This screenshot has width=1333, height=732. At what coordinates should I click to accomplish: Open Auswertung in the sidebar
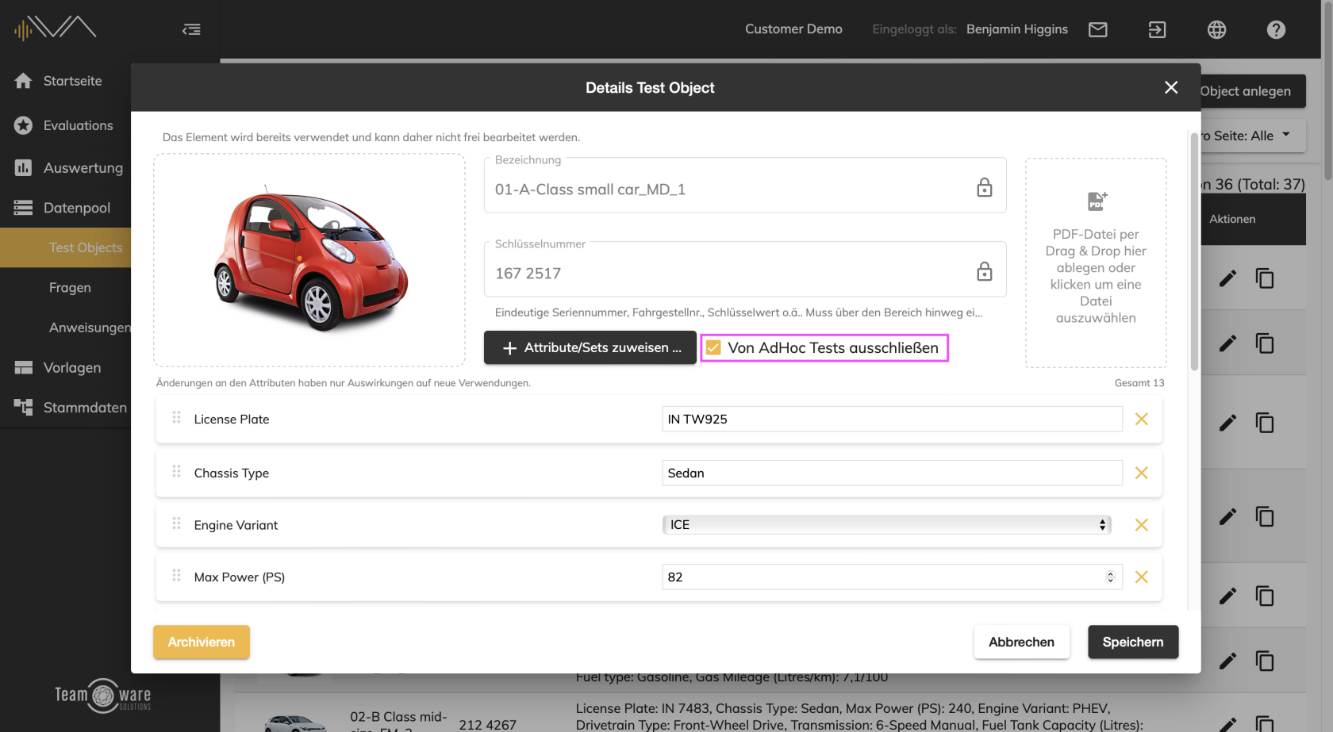(x=83, y=168)
